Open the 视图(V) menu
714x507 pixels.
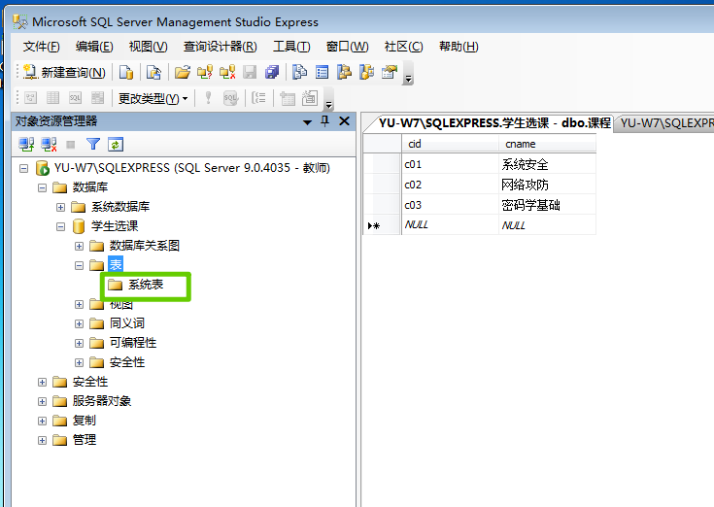tap(148, 47)
